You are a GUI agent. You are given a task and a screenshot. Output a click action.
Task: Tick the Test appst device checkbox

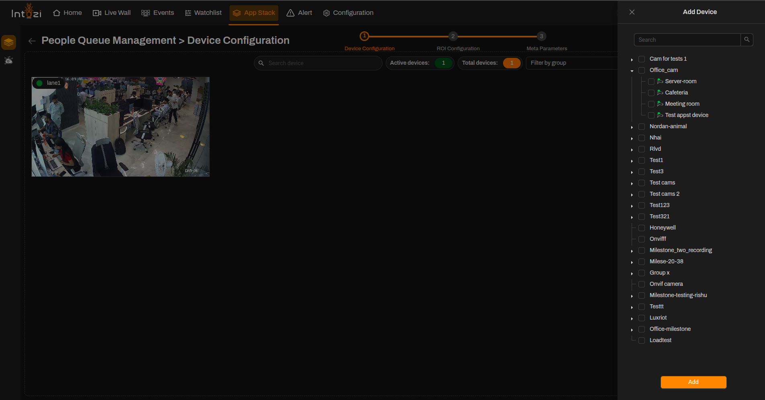point(651,115)
